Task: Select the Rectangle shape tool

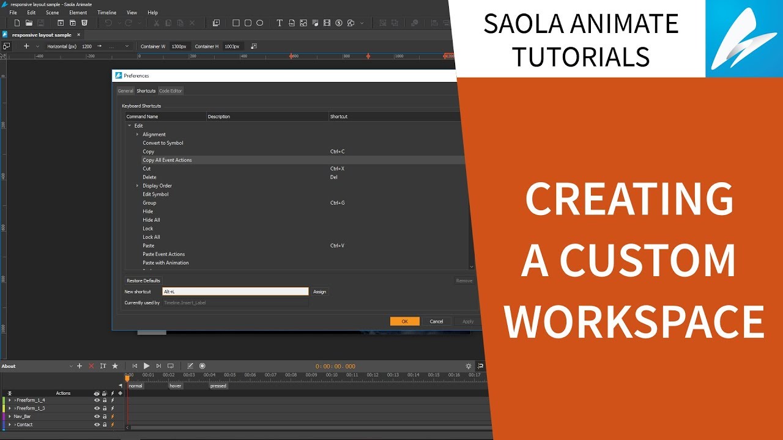Action: [x=236, y=23]
